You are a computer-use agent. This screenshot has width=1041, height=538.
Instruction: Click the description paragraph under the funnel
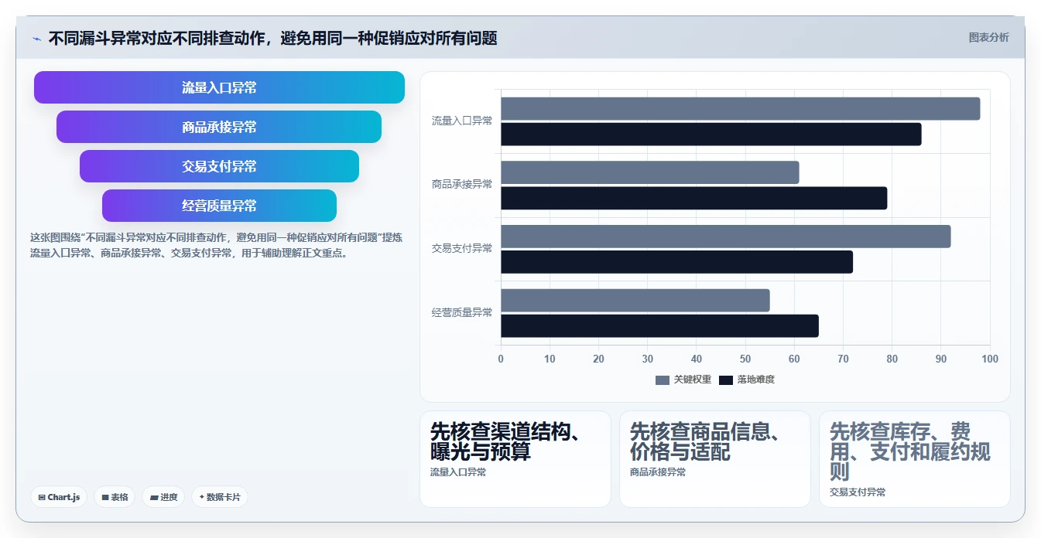point(216,245)
